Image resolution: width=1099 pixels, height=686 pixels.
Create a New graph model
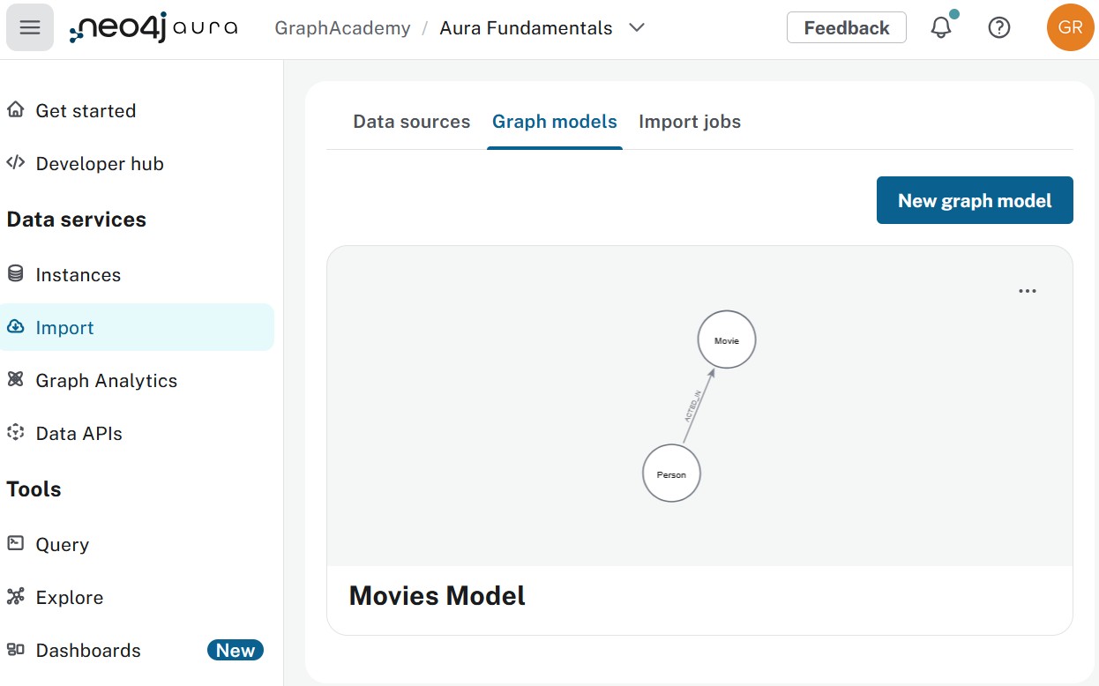974,200
